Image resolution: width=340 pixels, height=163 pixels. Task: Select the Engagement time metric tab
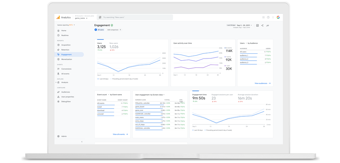(x=200, y=98)
